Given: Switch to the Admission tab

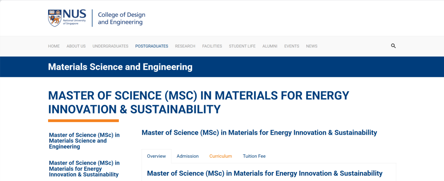Looking at the screenshot, I should pos(187,156).
